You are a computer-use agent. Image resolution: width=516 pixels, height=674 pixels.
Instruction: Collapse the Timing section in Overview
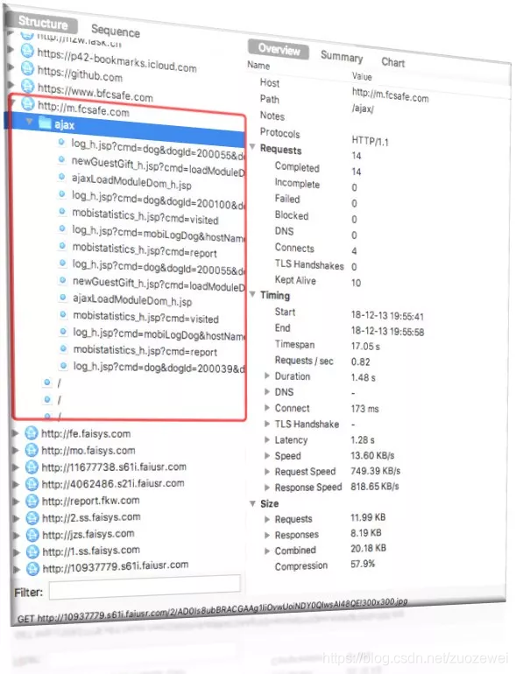[x=253, y=294]
